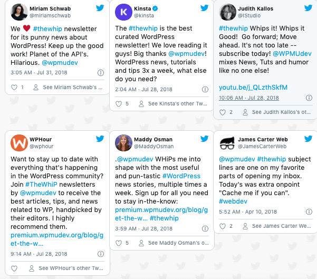Open WPHour's orange W profile avatar

tap(19, 142)
